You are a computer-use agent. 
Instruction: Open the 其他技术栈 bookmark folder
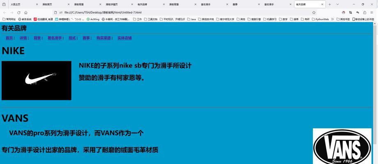[206, 19]
